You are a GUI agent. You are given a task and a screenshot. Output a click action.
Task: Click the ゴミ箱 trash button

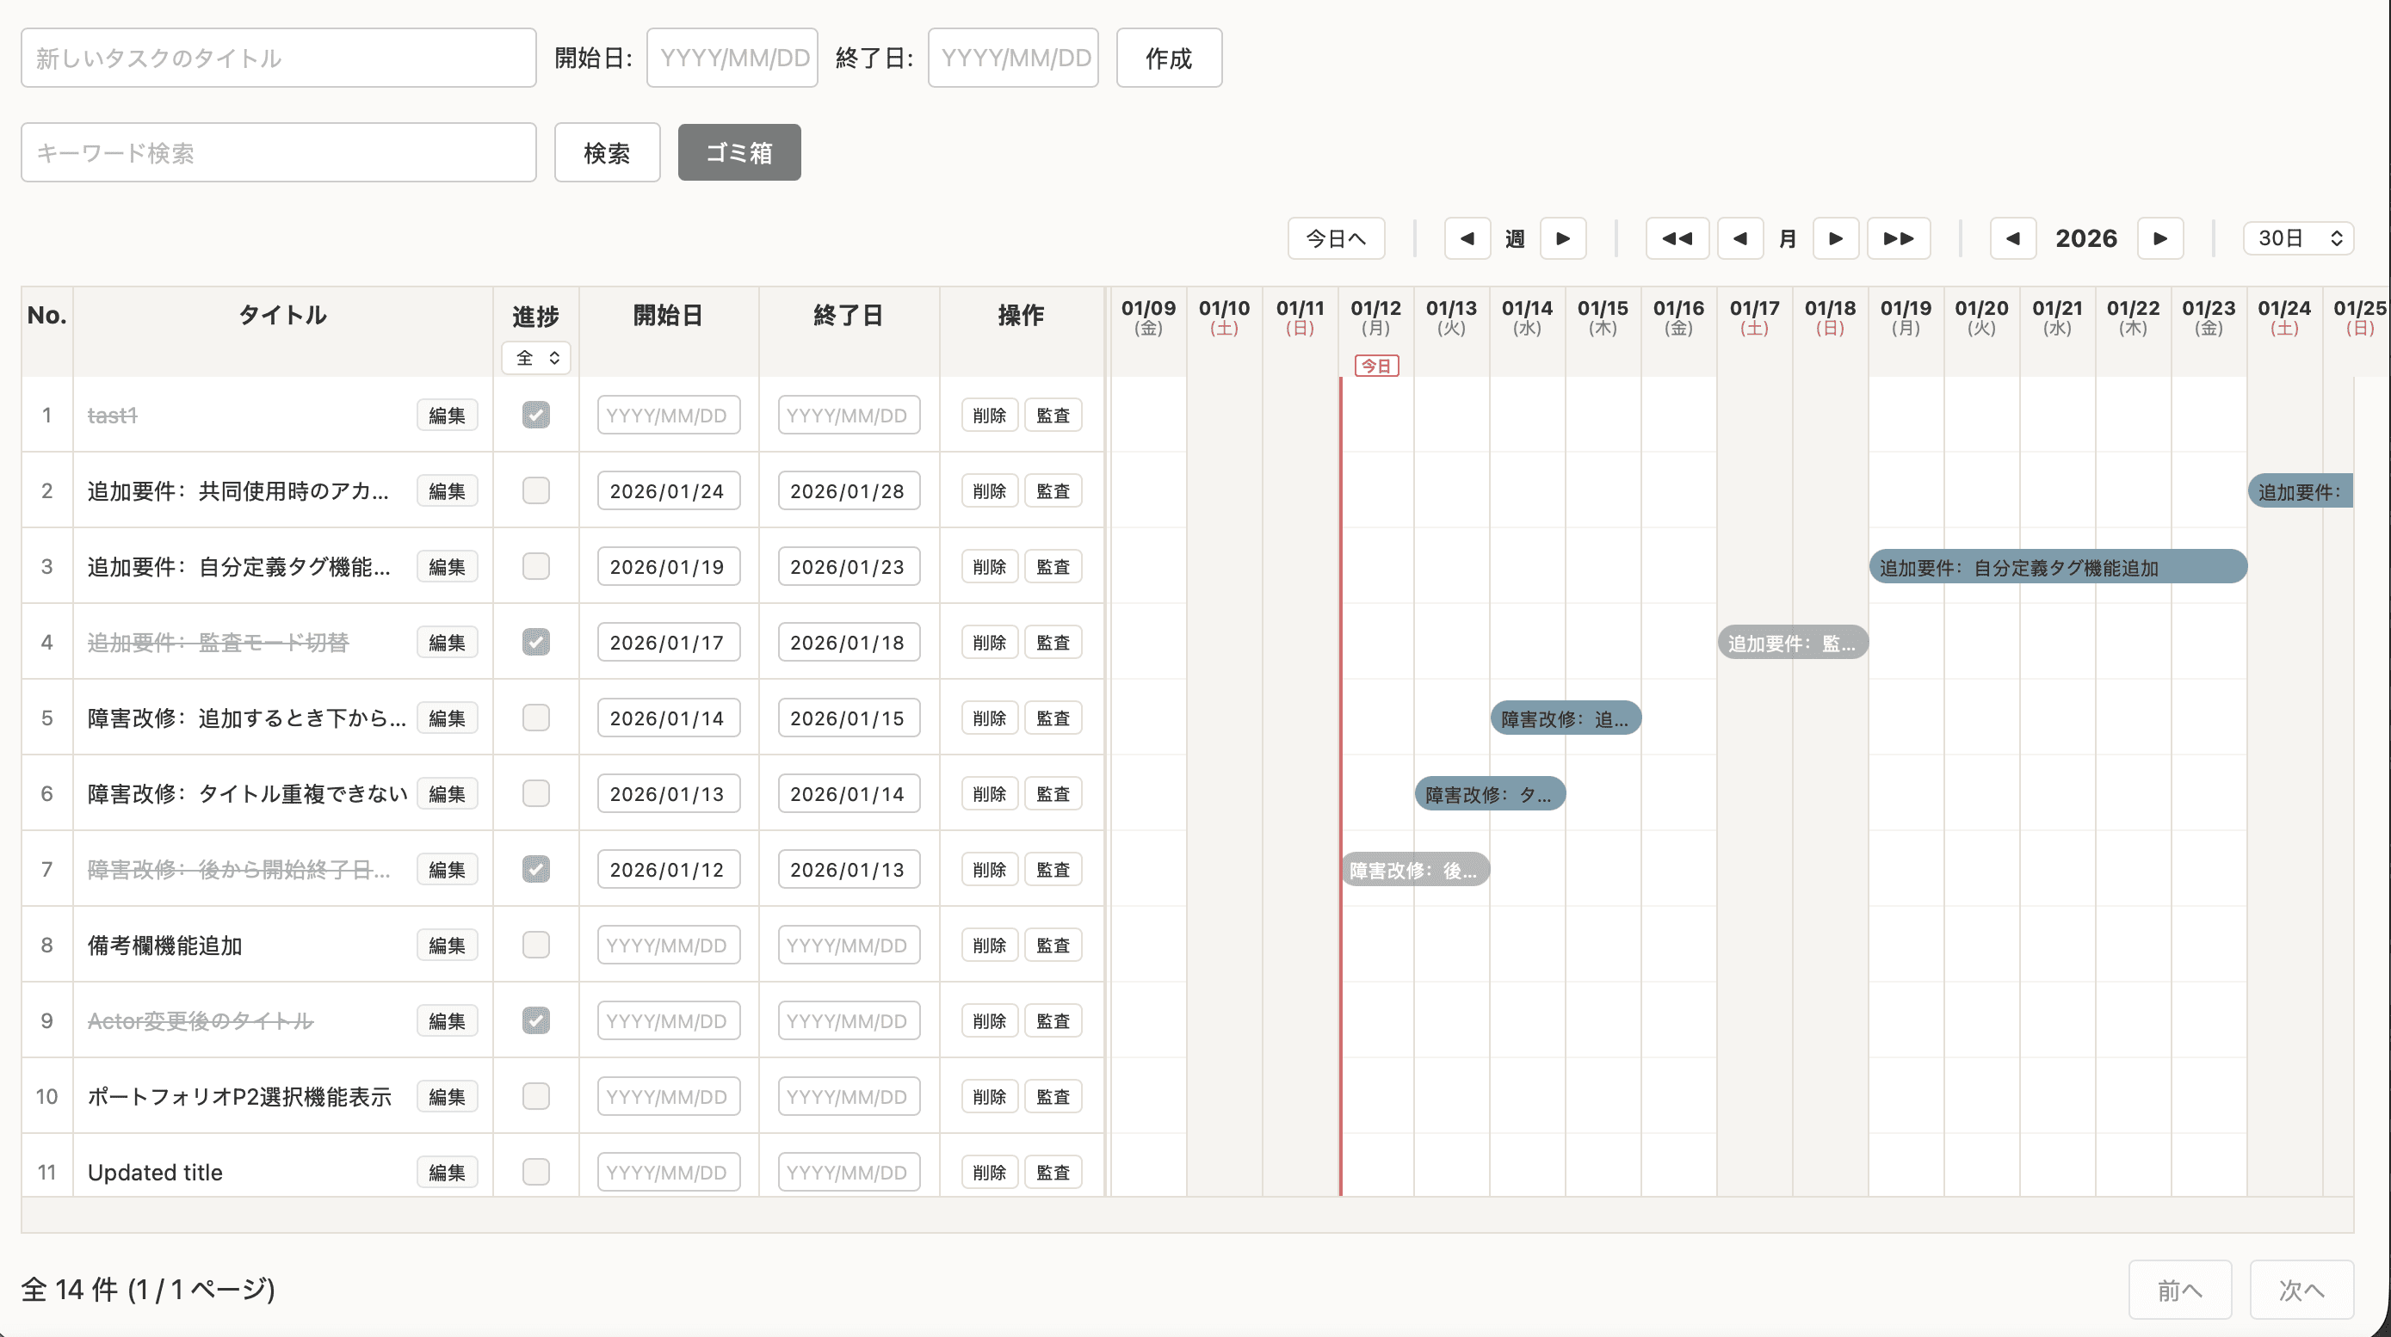click(738, 152)
